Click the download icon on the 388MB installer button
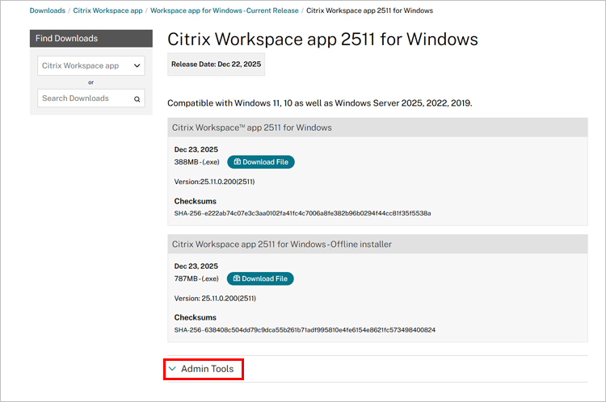This screenshot has width=606, height=402. tap(236, 162)
